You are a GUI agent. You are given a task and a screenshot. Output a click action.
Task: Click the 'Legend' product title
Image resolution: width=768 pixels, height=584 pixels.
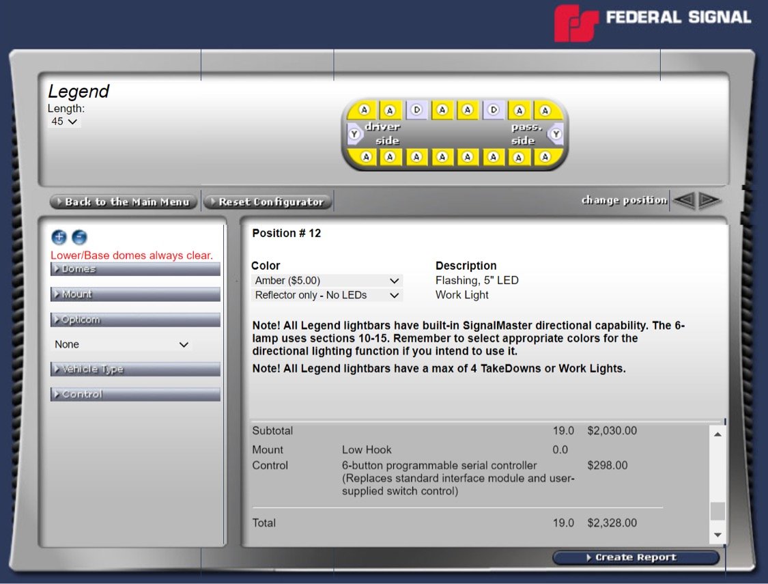[x=79, y=91]
